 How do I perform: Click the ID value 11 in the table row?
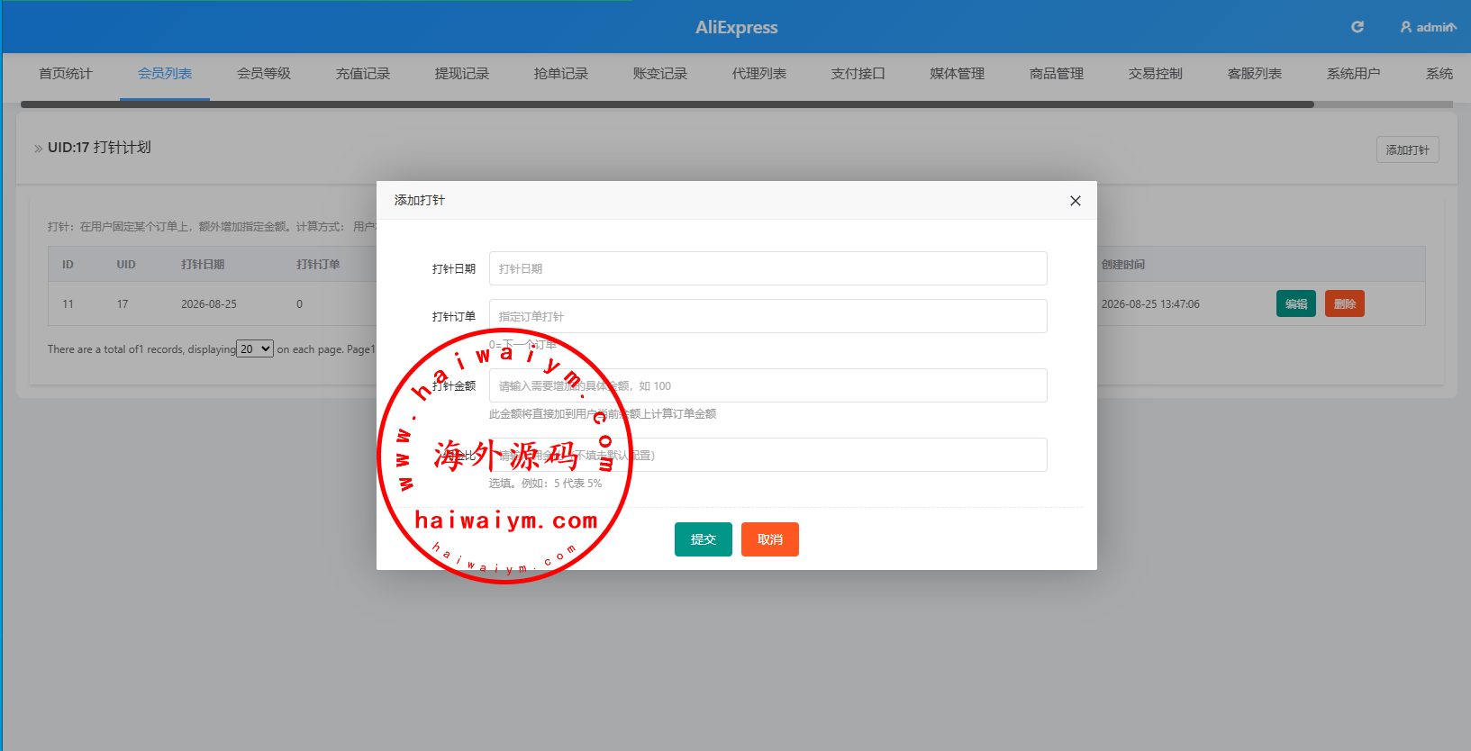(68, 304)
